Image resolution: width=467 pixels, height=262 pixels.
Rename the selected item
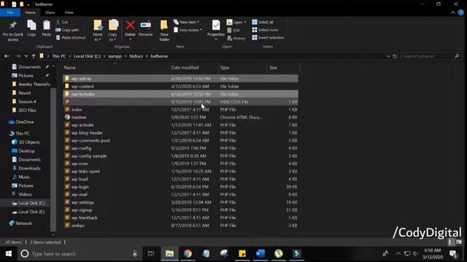pyautogui.click(x=146, y=28)
